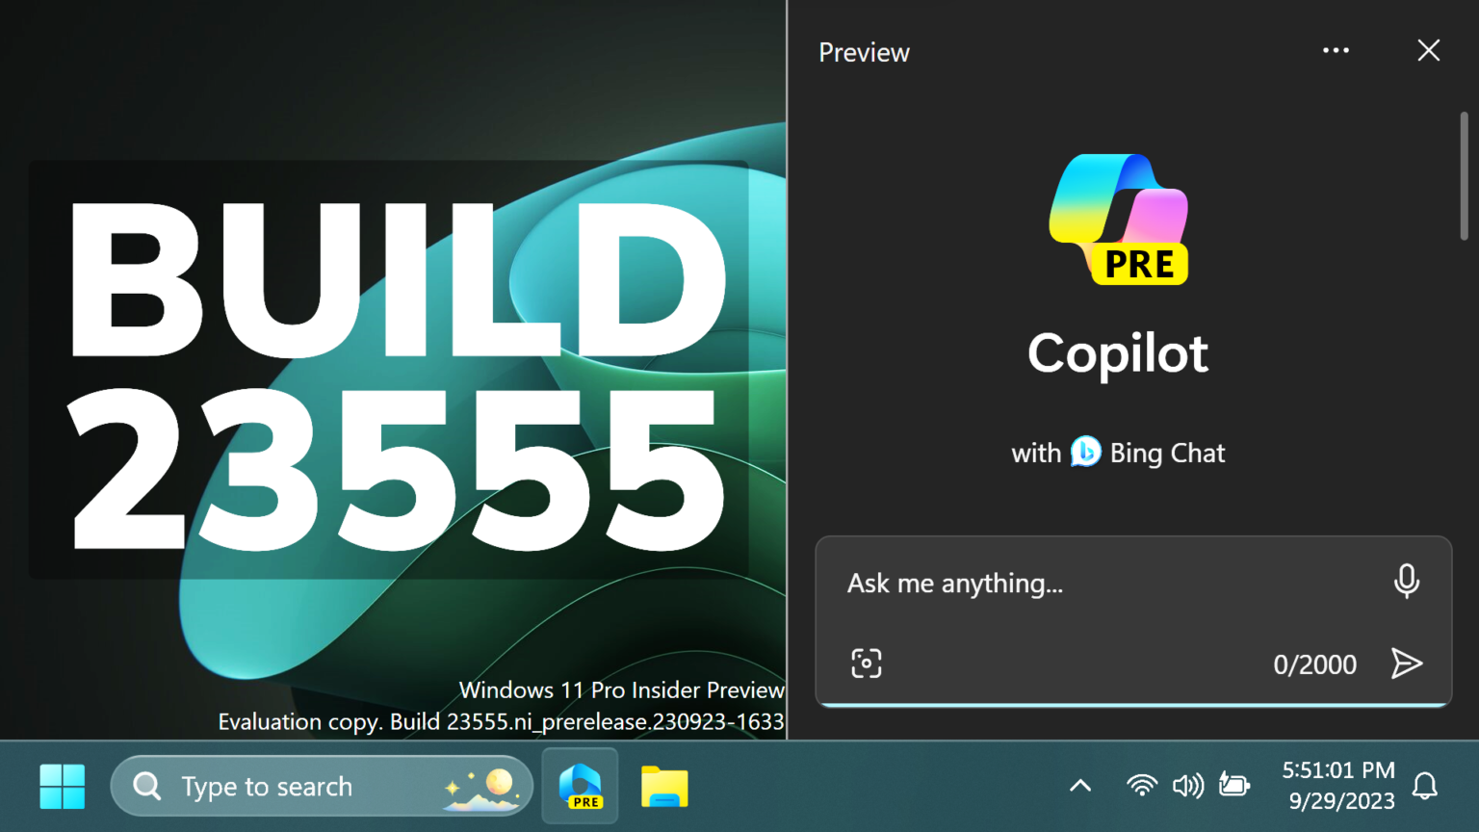Image resolution: width=1479 pixels, height=832 pixels.
Task: Show hidden icons in system tray
Action: (x=1080, y=786)
